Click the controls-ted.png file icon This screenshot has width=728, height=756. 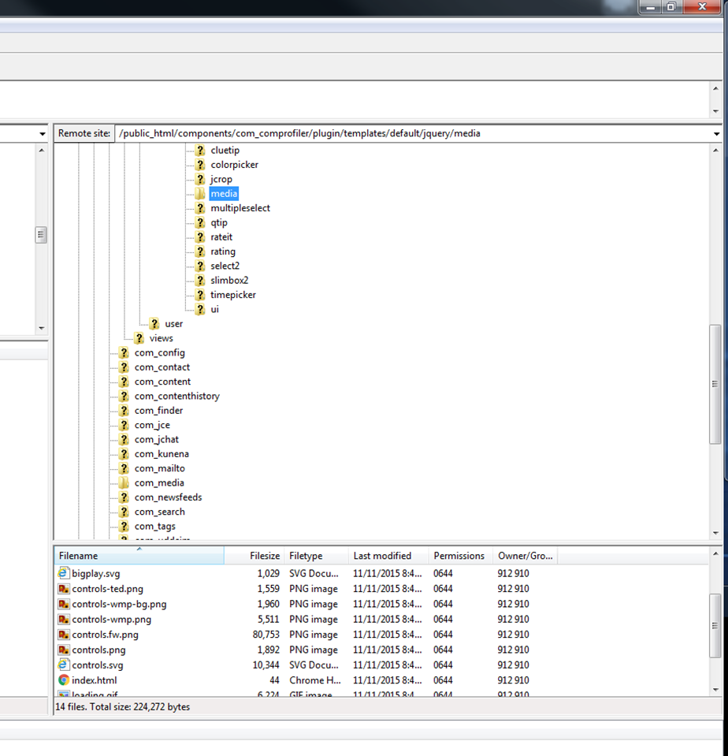pyautogui.click(x=63, y=589)
